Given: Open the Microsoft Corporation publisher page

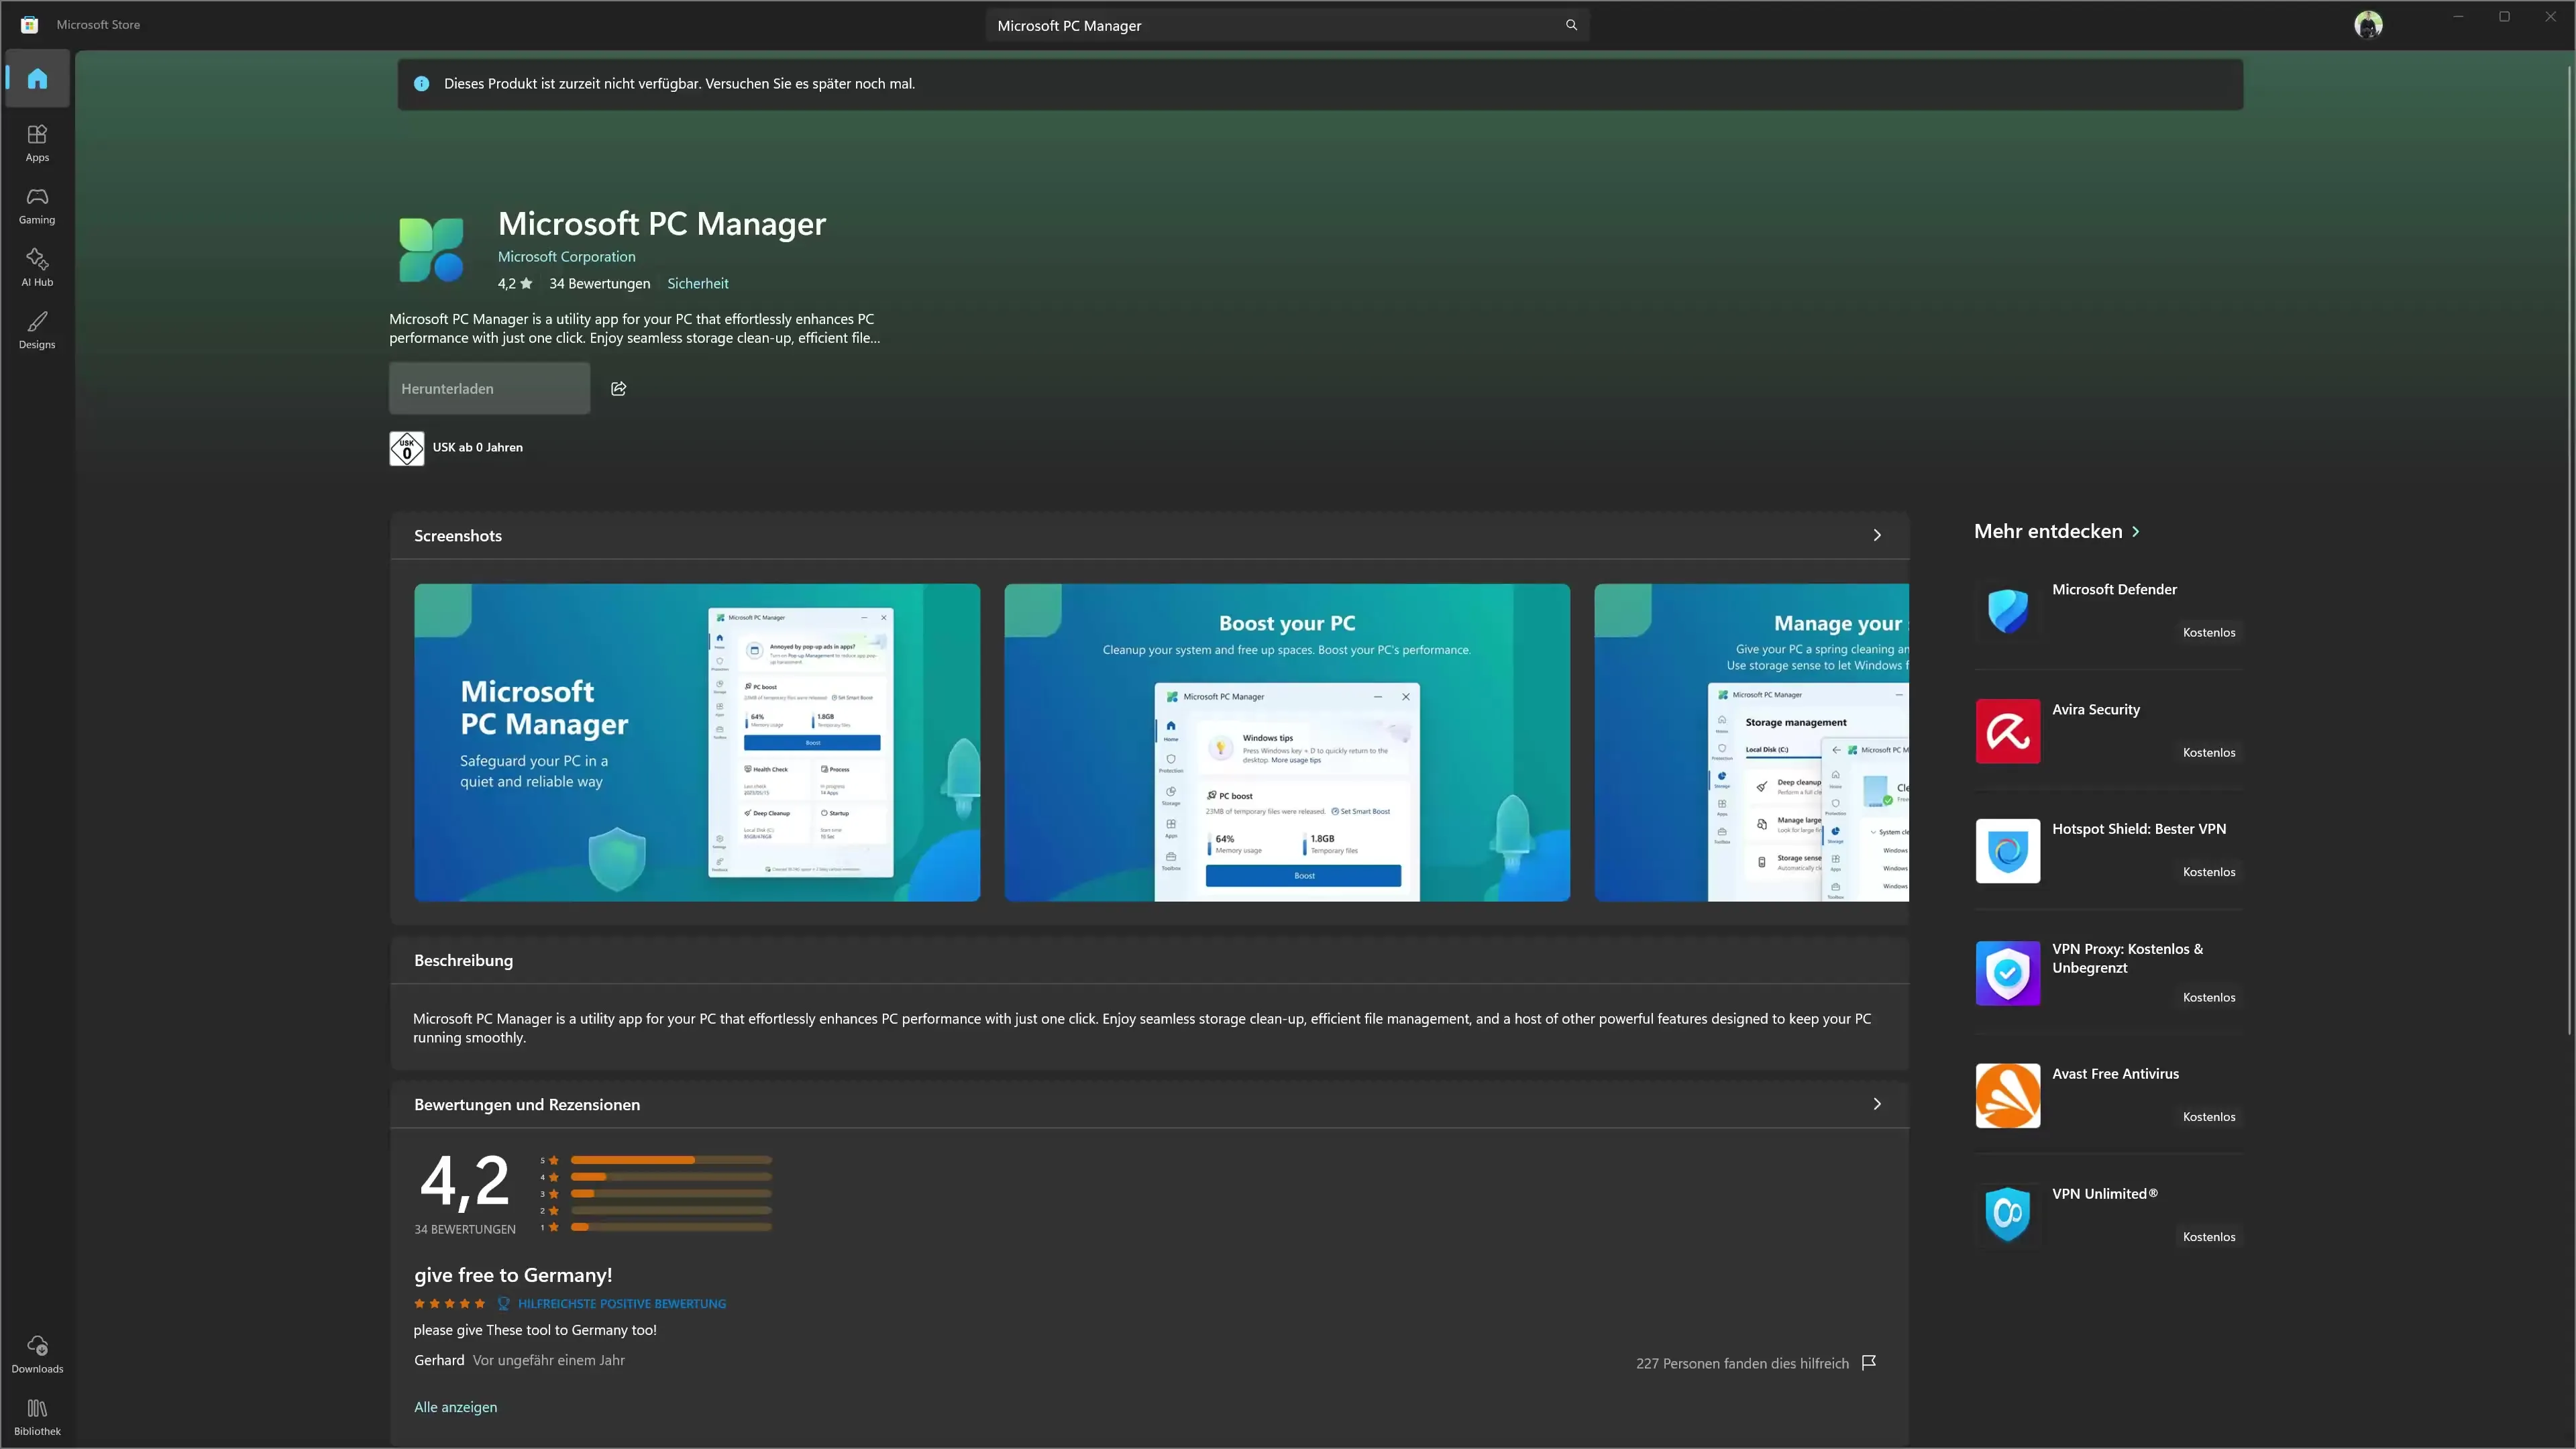Looking at the screenshot, I should (566, 256).
